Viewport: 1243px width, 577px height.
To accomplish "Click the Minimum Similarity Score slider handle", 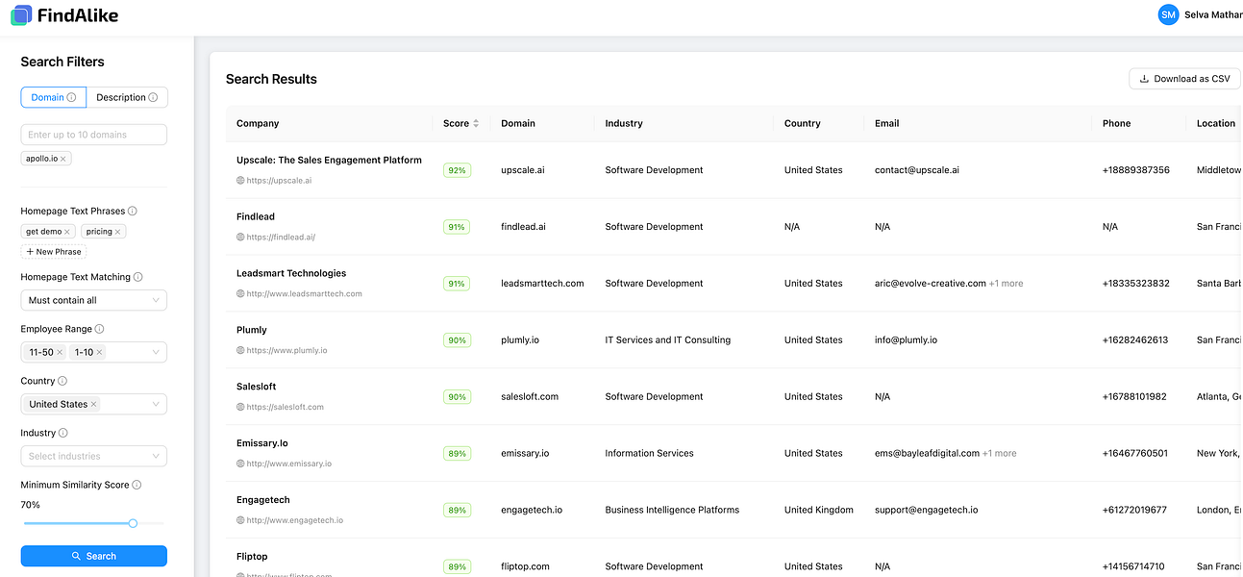I will point(133,523).
